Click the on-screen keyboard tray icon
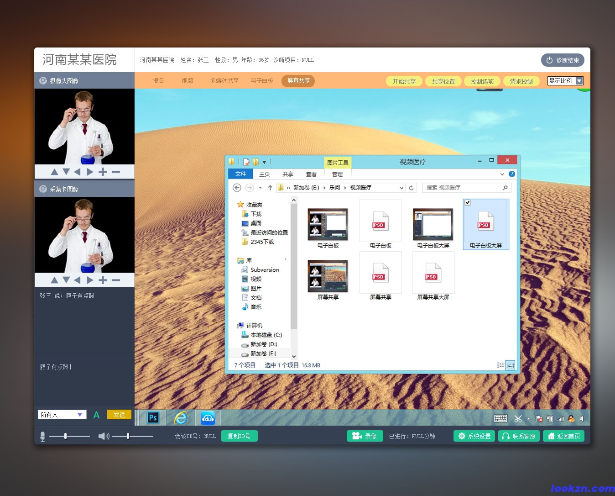 [500, 418]
